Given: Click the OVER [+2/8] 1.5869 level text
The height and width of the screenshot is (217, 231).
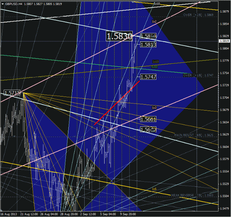Looking at the screenshot, I should [x=198, y=15].
